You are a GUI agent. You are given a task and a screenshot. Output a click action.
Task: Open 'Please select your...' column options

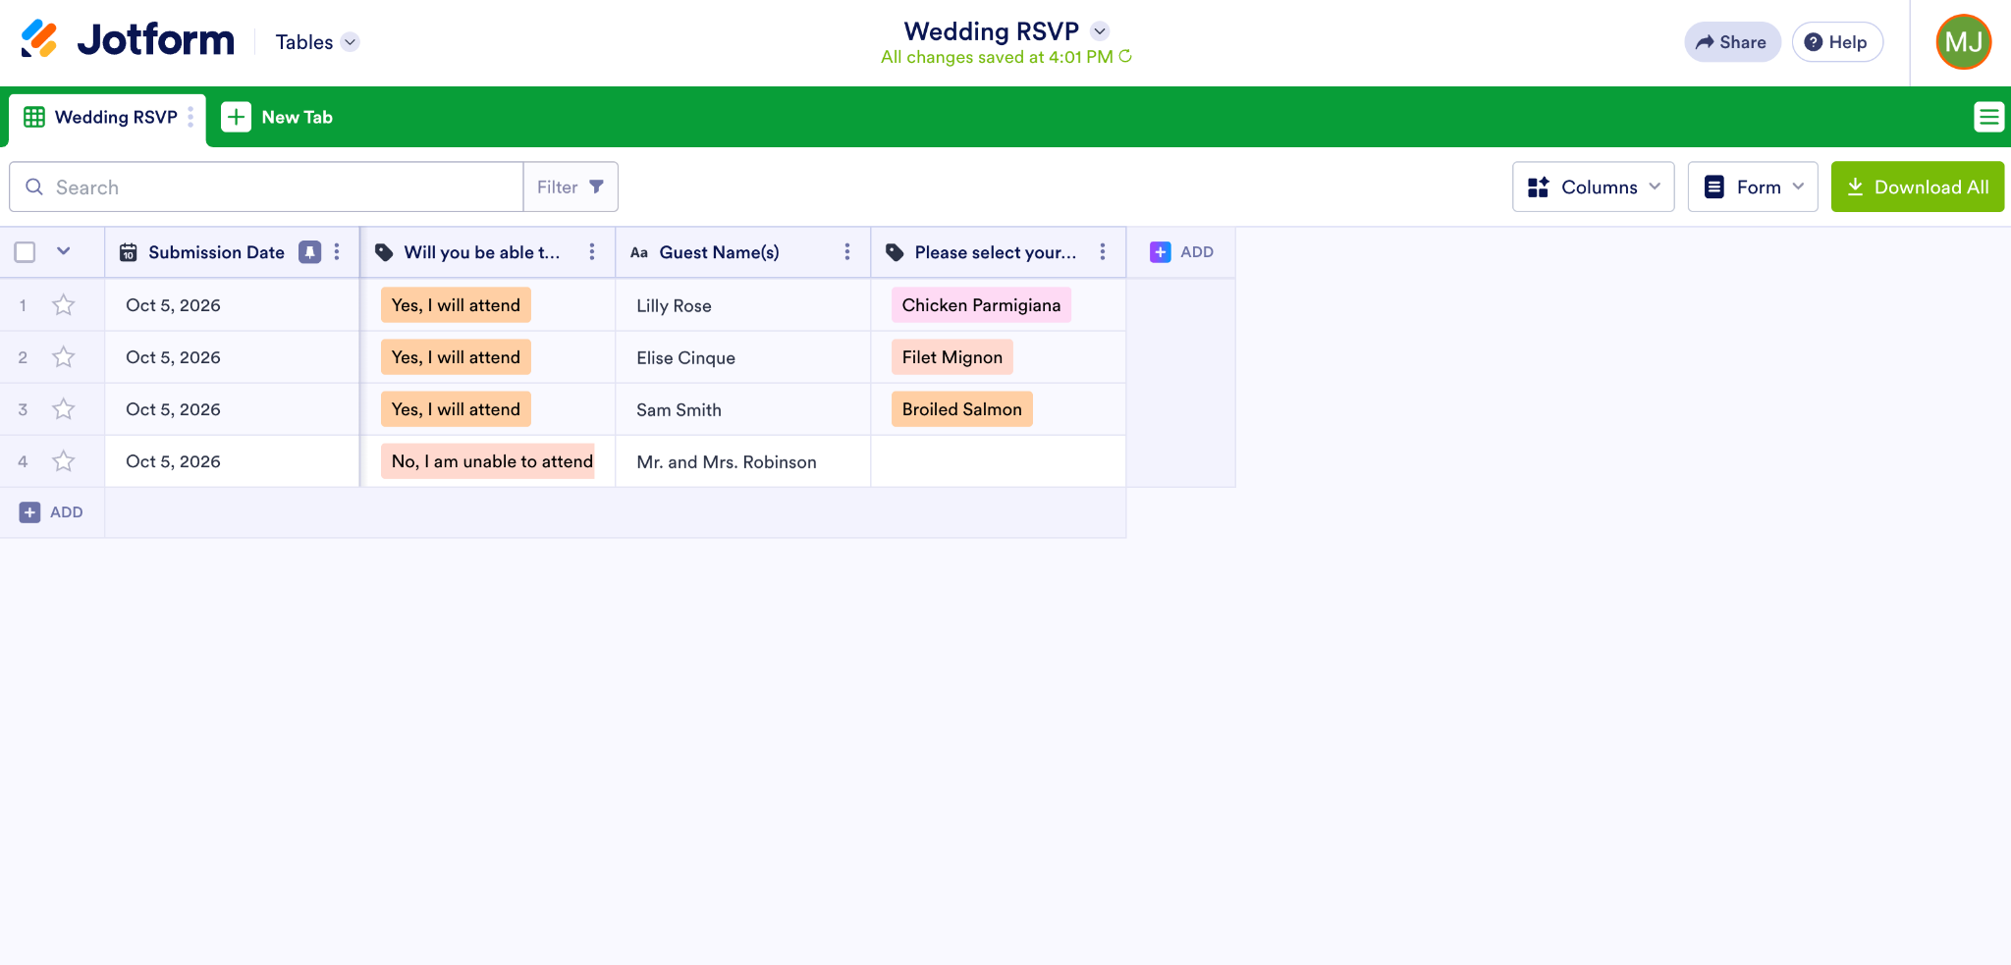1103,252
